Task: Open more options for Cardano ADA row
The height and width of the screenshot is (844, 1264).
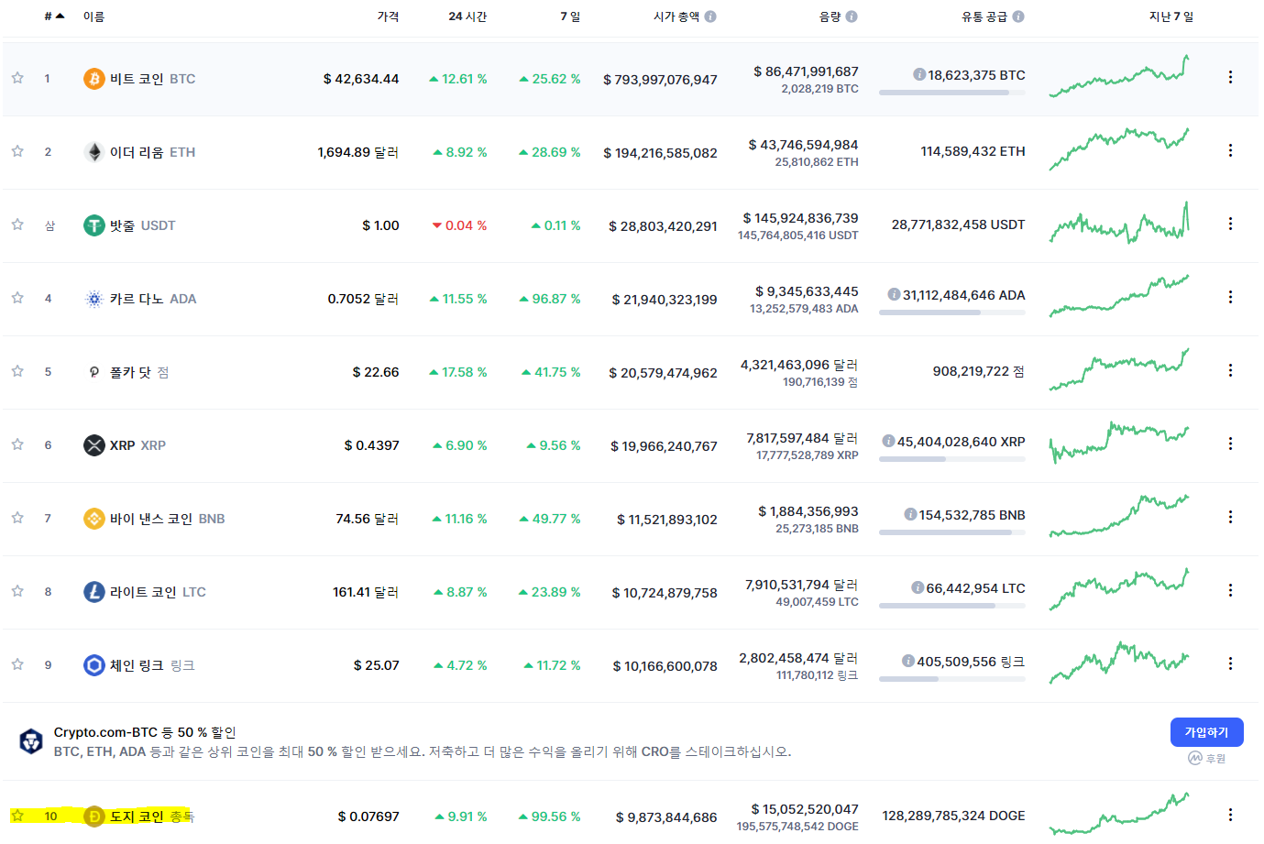Action: pos(1230,297)
